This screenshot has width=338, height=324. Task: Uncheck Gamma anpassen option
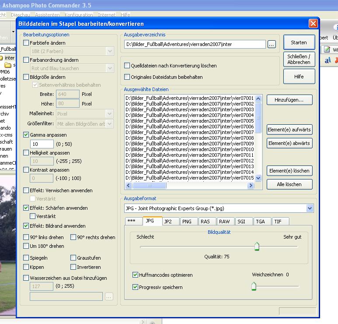[26, 135]
